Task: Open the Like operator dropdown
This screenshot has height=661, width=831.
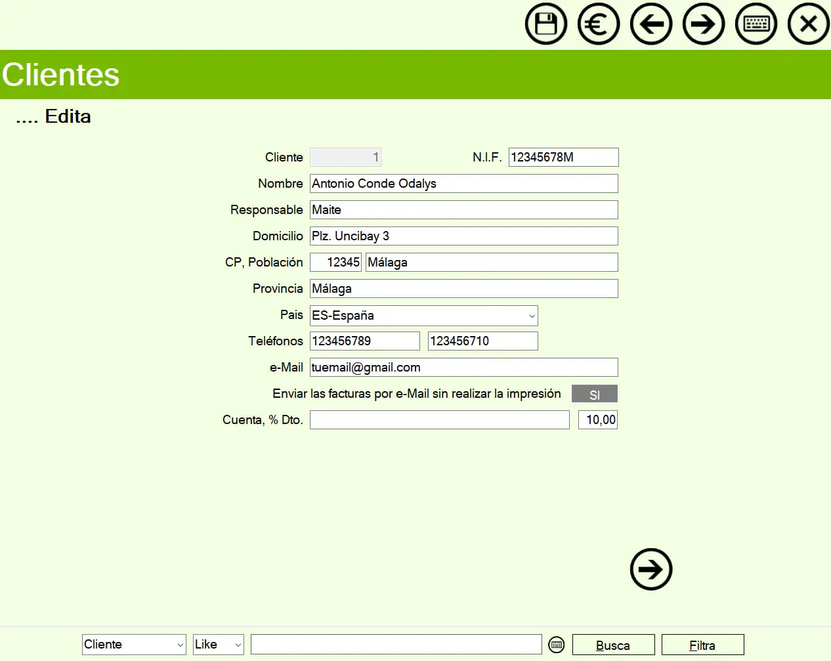Action: pyautogui.click(x=238, y=645)
